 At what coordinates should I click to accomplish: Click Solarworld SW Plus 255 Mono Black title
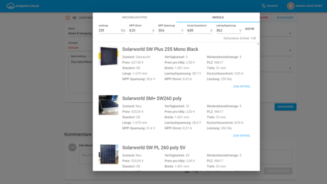tap(160, 49)
